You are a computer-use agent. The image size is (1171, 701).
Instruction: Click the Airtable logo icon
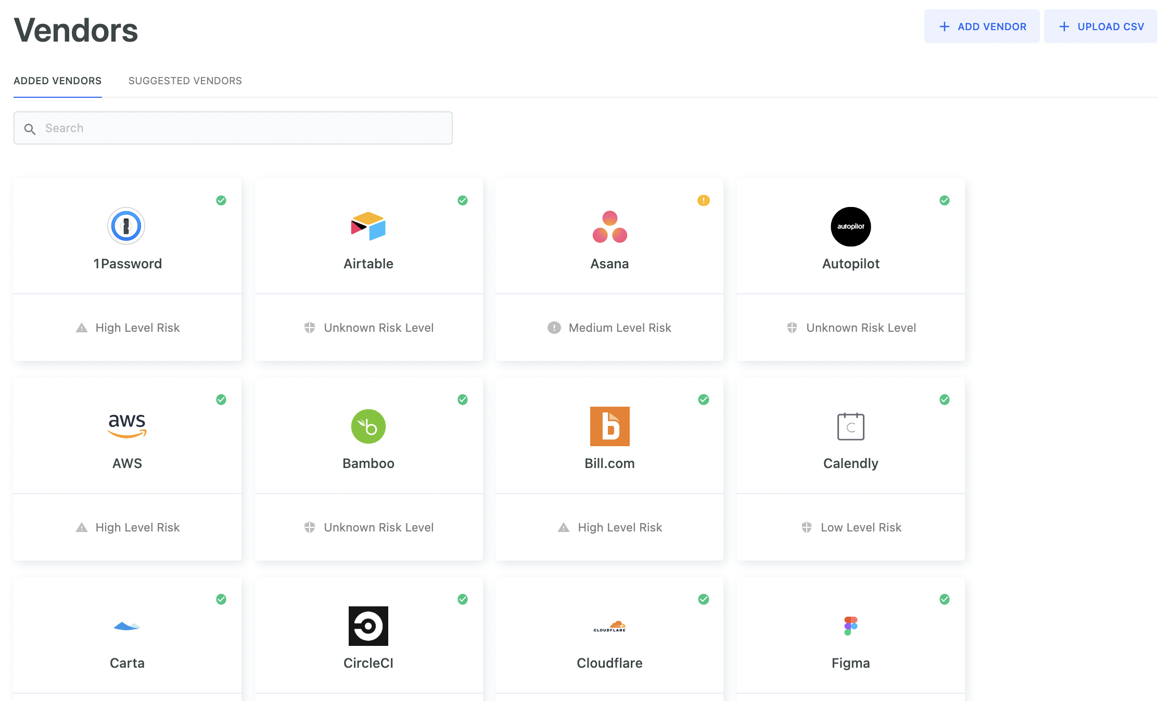(x=368, y=226)
